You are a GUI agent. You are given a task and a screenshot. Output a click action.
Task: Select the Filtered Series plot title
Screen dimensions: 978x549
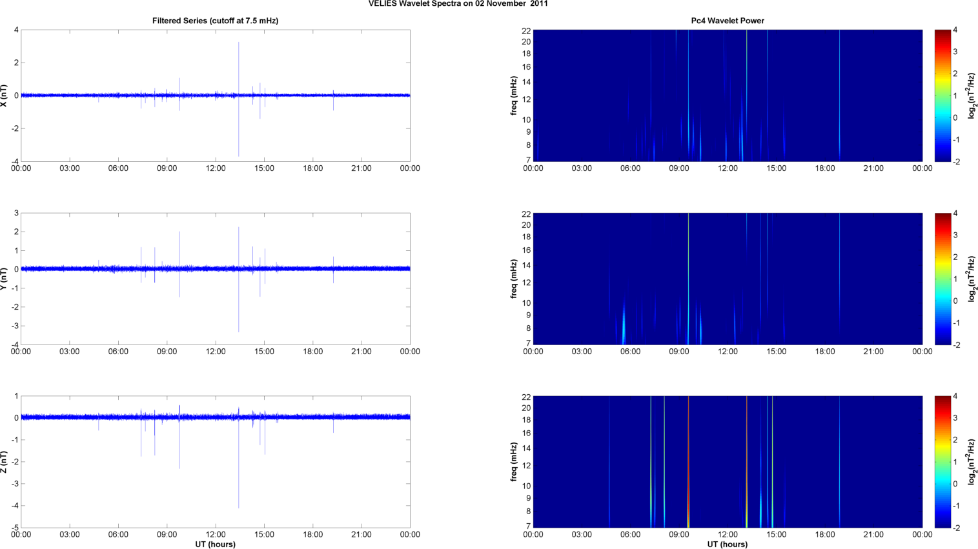tap(215, 21)
